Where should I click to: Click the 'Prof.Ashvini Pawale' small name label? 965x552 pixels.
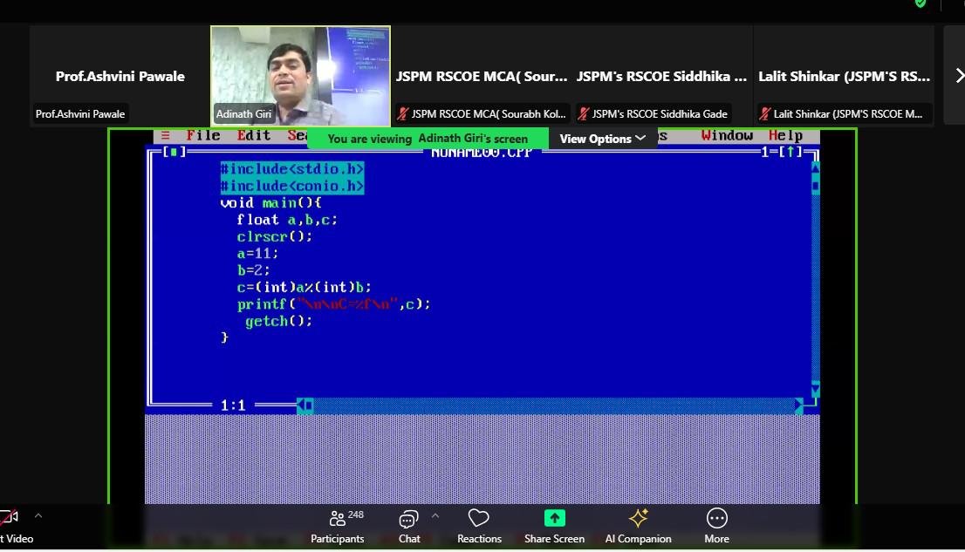[x=80, y=114]
